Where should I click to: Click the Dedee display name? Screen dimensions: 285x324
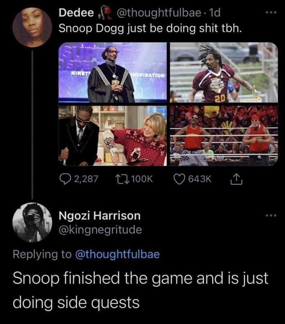76,13
